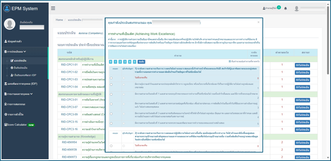Click the Achieving Work Excellence heading
The height and width of the screenshot is (161, 331).
tap(141, 34)
